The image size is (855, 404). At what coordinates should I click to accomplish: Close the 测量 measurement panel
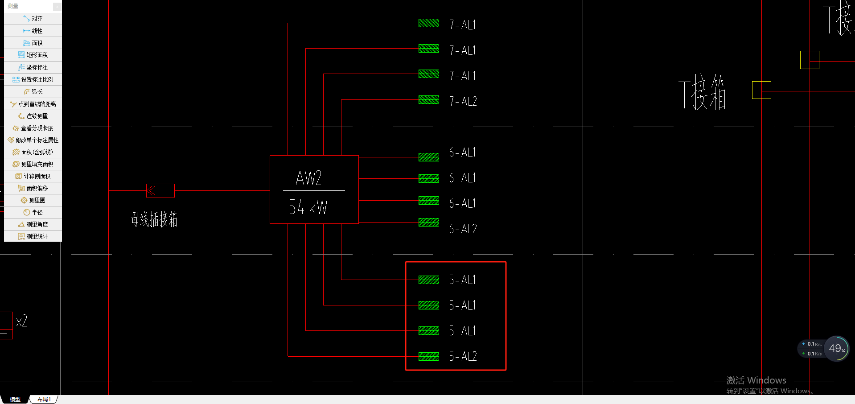(x=57, y=6)
